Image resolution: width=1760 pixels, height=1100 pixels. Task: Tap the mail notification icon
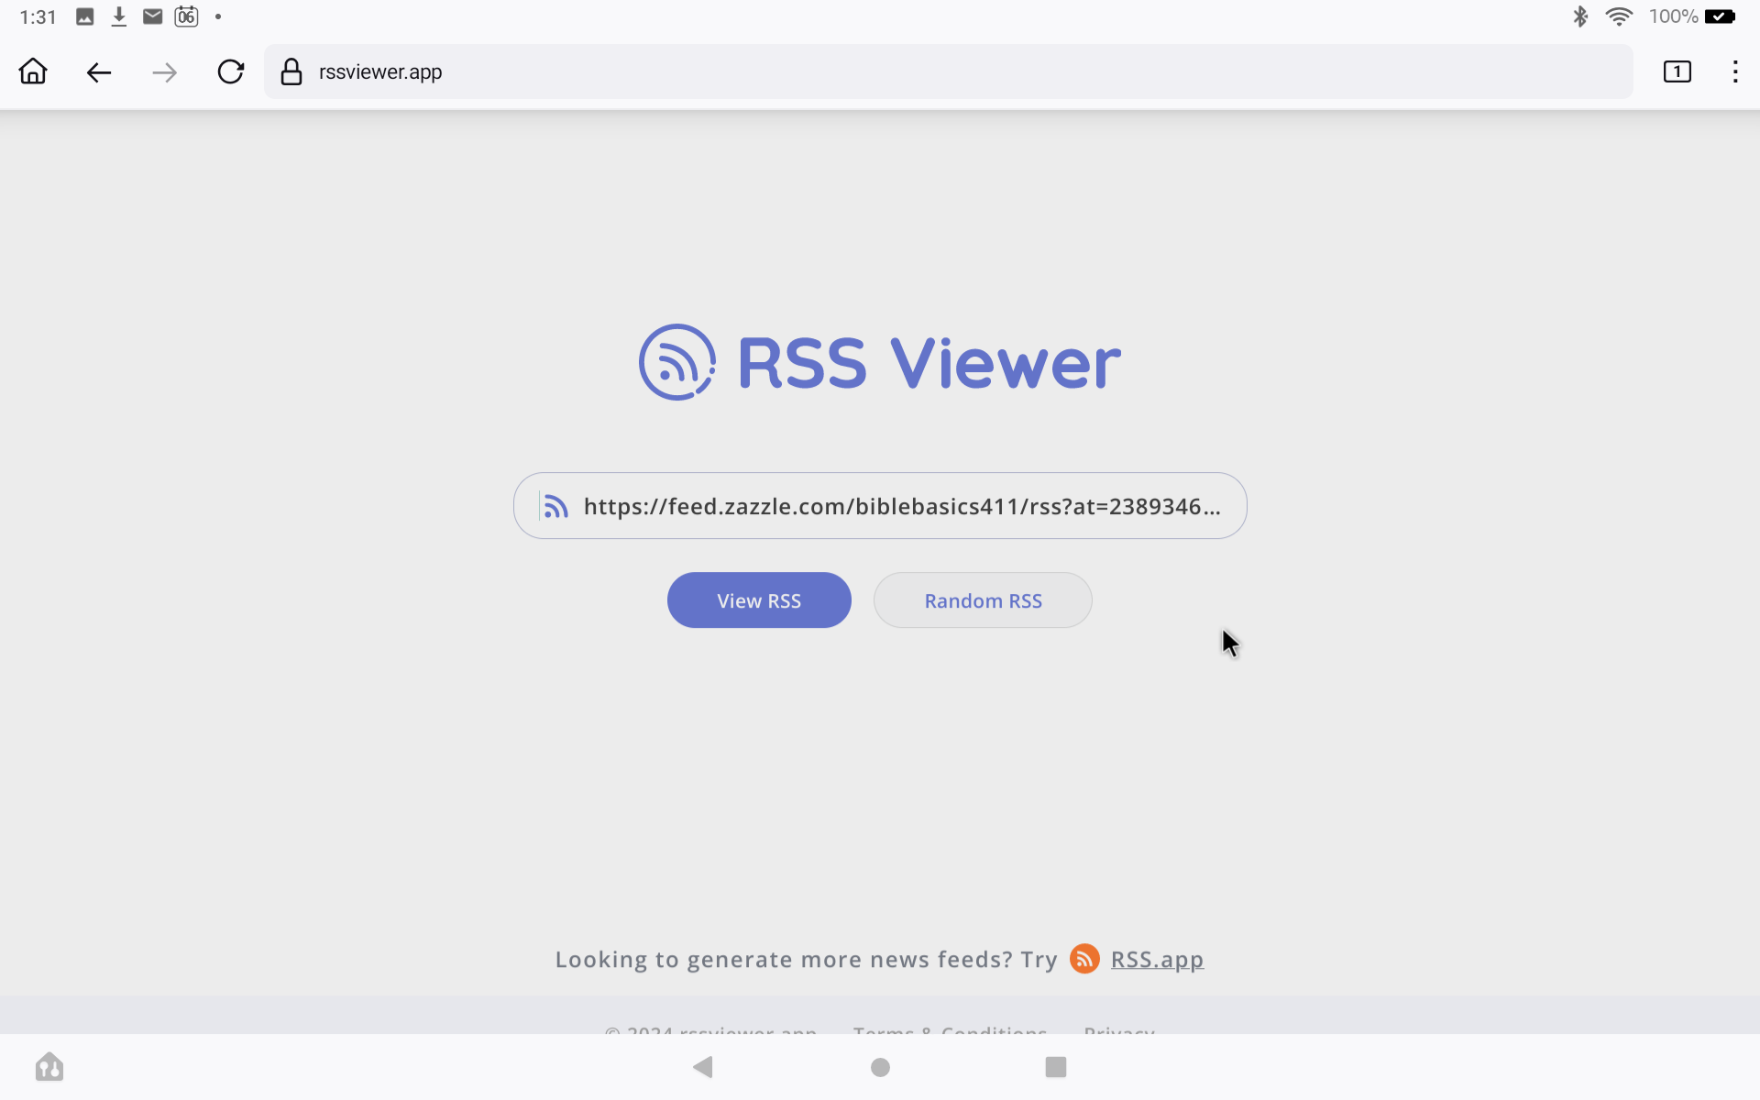pos(153,16)
